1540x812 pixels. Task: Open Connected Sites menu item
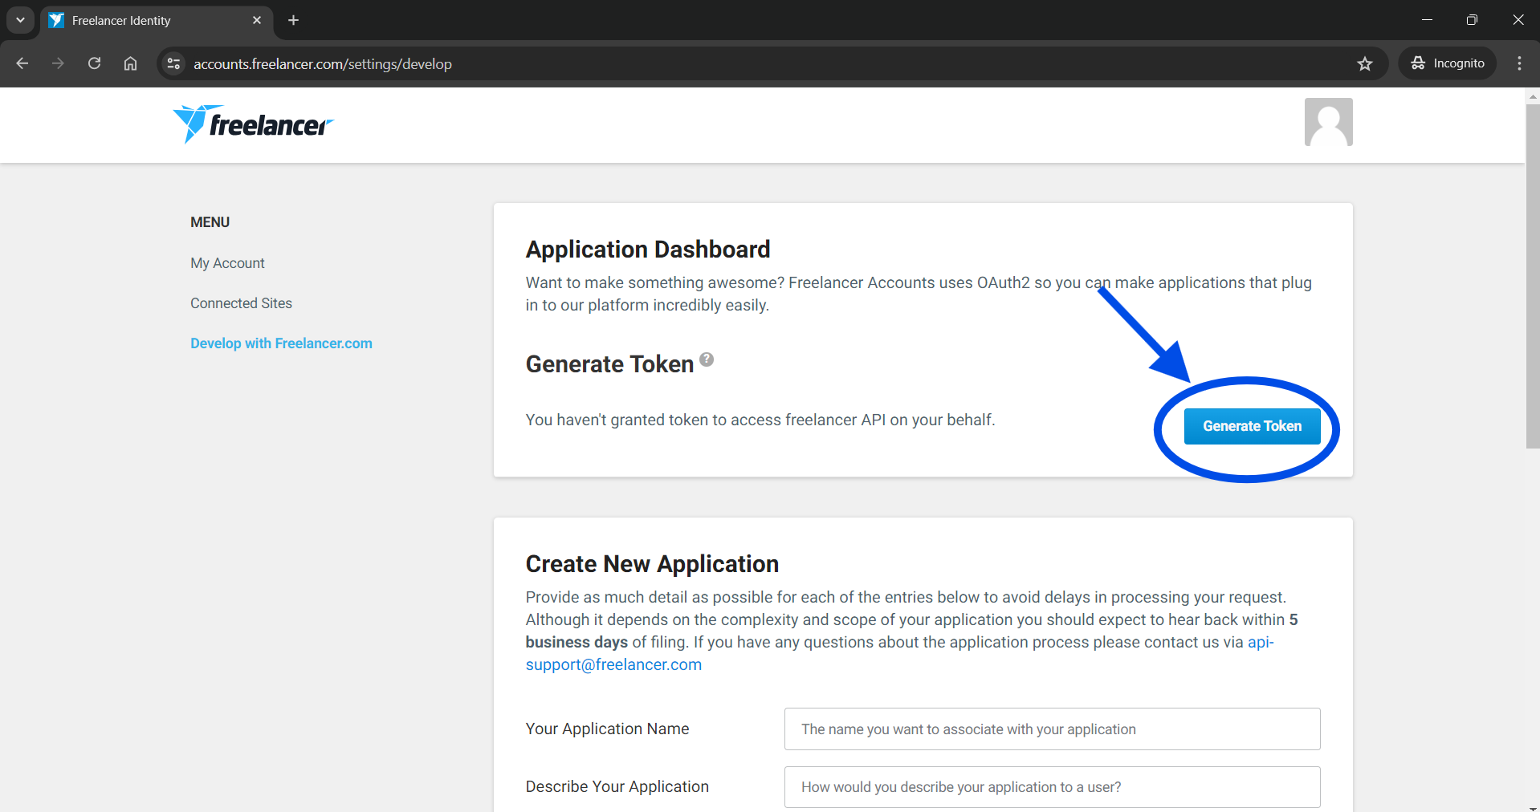(241, 303)
